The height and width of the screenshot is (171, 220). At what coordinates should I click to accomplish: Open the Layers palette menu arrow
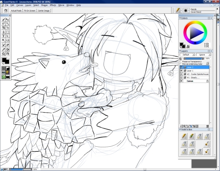click(x=211, y=51)
